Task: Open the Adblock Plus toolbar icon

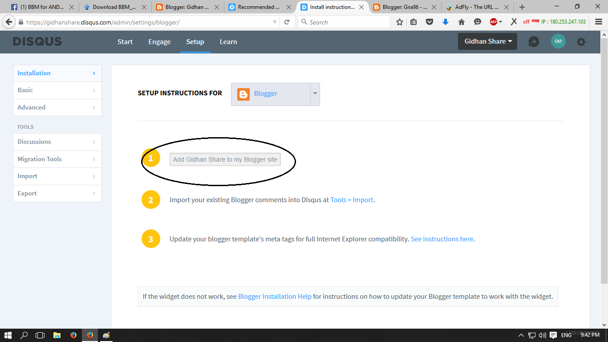Action: tap(494, 21)
